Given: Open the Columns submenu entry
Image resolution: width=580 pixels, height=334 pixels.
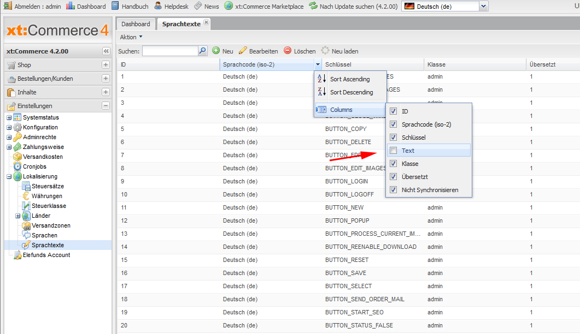Looking at the screenshot, I should [x=350, y=110].
